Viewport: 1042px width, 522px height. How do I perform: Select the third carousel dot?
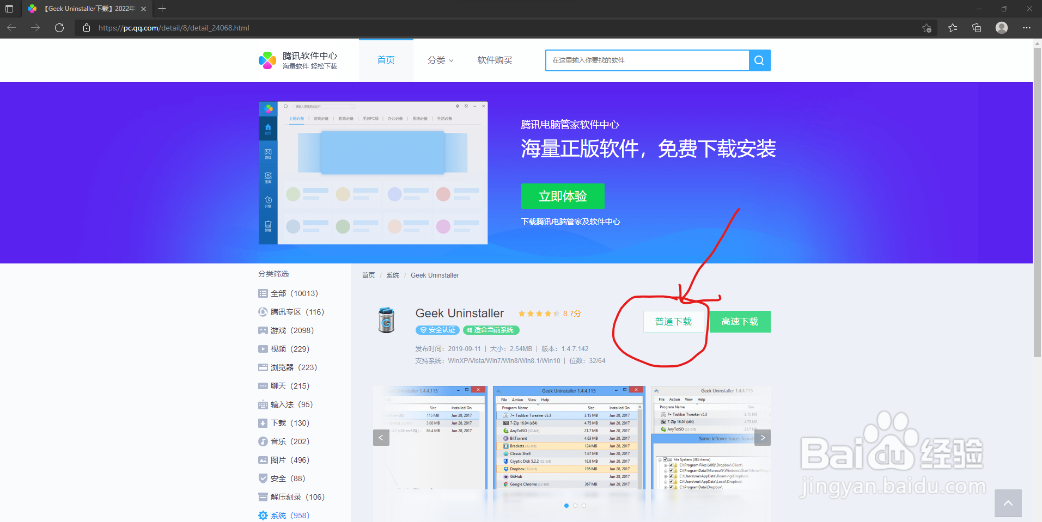point(584,506)
